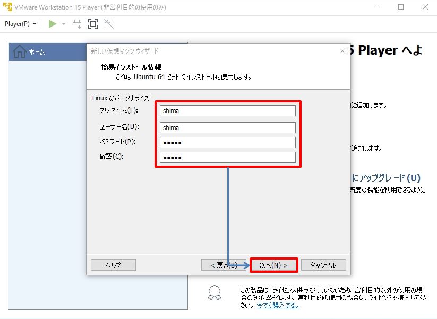Click the フル ネーム(F) label
Image resolution: width=437 pixels, height=319 pixels.
[118, 110]
